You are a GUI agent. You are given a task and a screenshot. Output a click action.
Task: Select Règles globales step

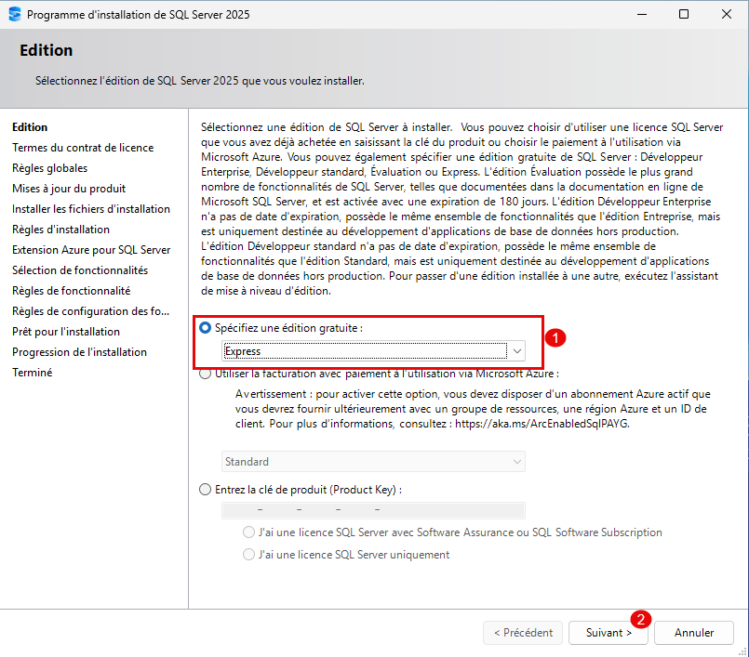click(x=49, y=168)
